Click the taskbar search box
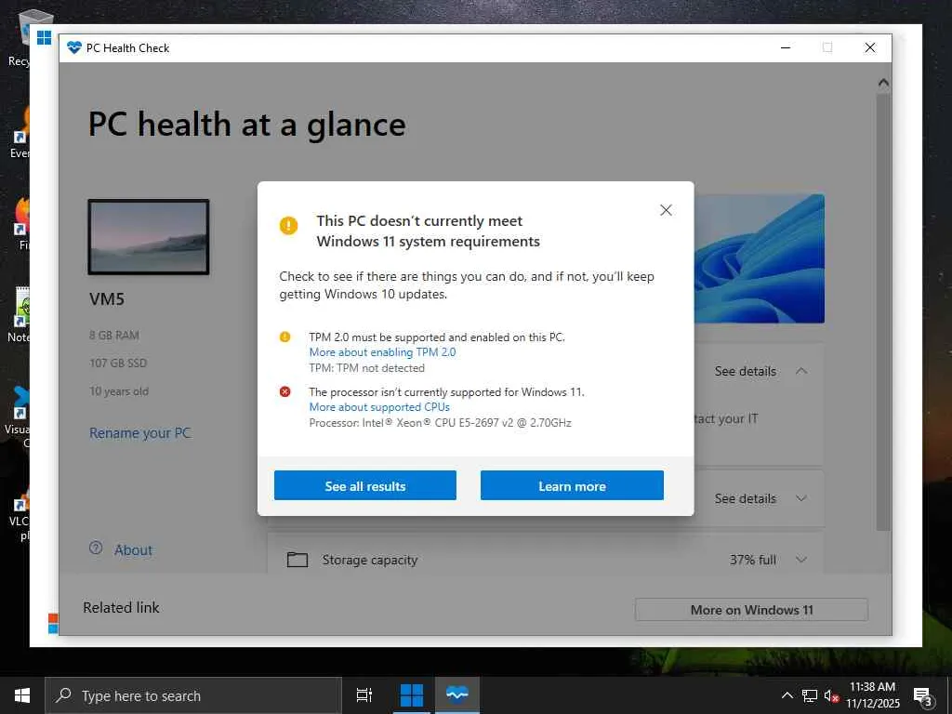Screen dimensions: 952x714 [193, 695]
